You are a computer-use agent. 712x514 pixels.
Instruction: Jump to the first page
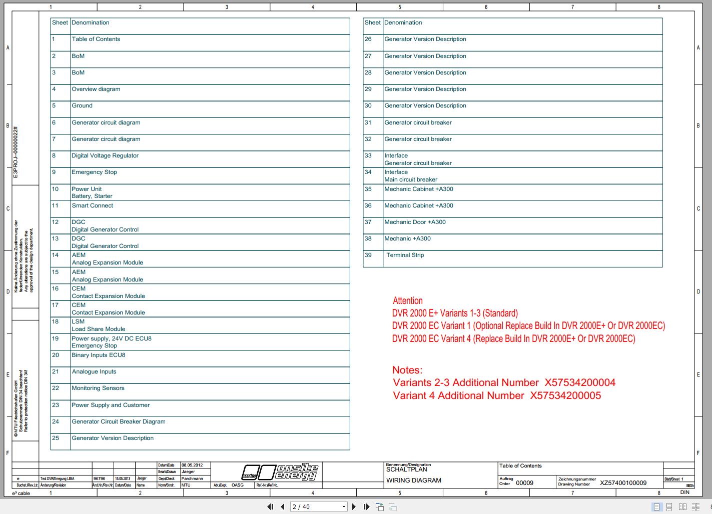[270, 506]
